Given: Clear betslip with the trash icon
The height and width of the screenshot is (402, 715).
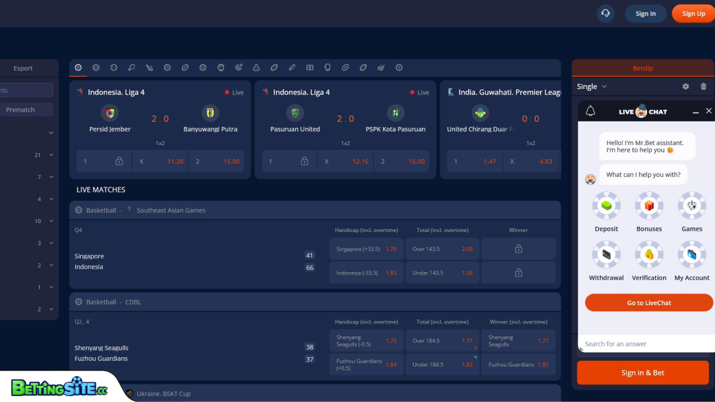Looking at the screenshot, I should pos(703,86).
